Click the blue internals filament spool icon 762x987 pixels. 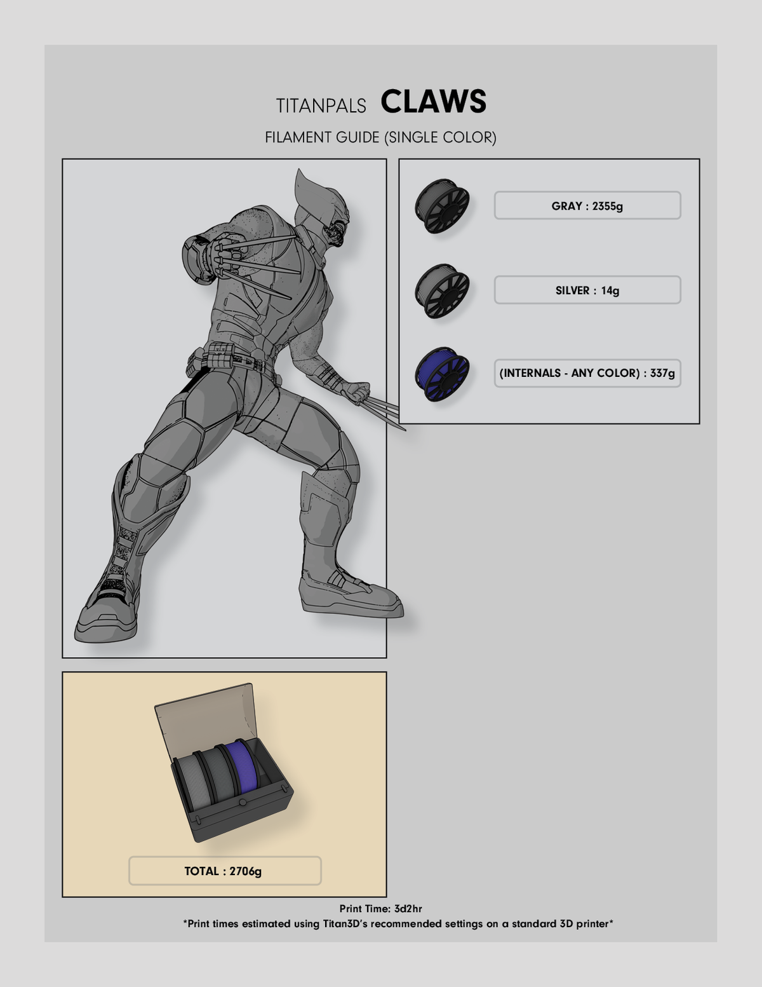(443, 374)
